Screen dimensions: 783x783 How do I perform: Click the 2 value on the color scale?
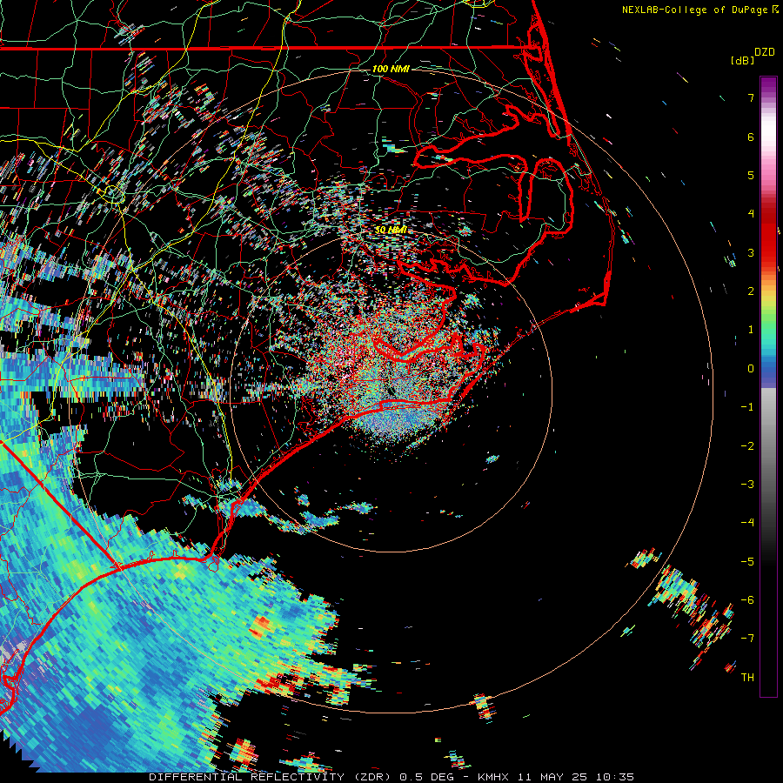coord(751,291)
